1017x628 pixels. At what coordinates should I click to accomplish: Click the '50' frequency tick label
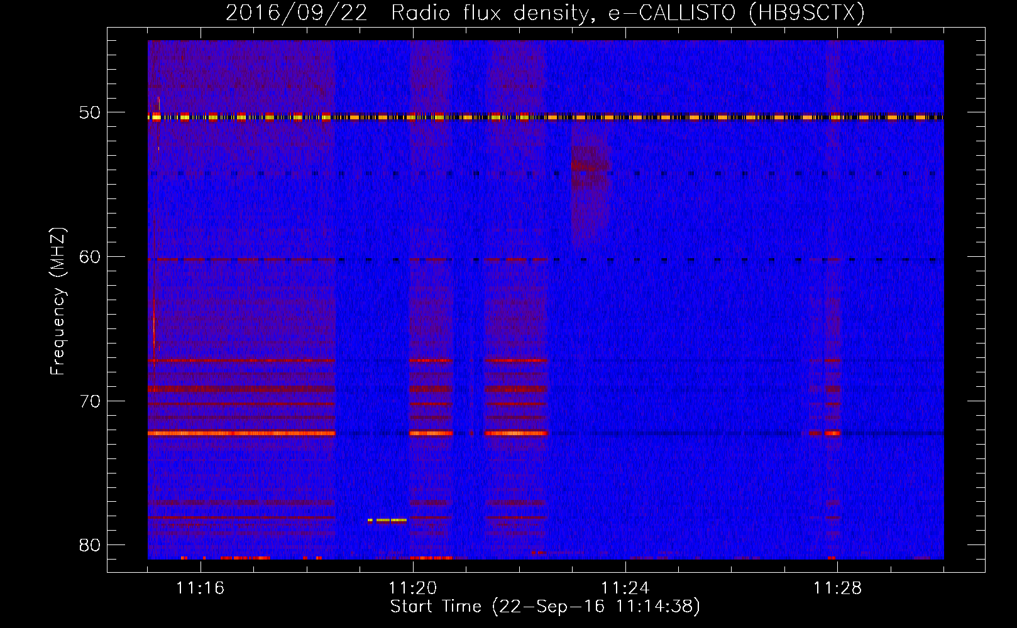pos(90,113)
